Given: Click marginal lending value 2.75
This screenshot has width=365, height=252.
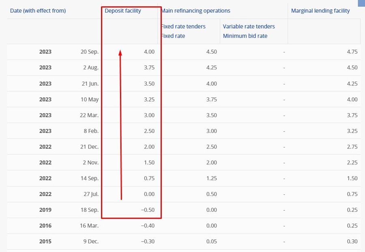Looking at the screenshot, I should (x=352, y=147).
